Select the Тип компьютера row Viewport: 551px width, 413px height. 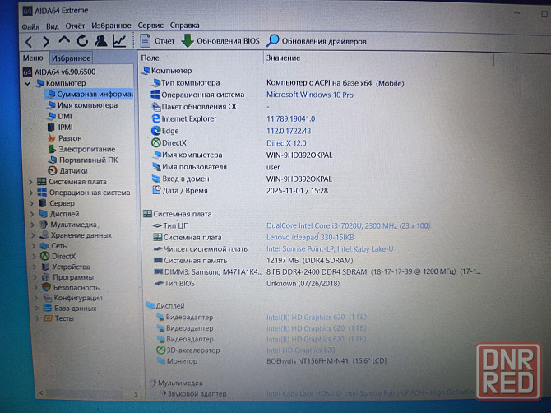[x=278, y=83]
